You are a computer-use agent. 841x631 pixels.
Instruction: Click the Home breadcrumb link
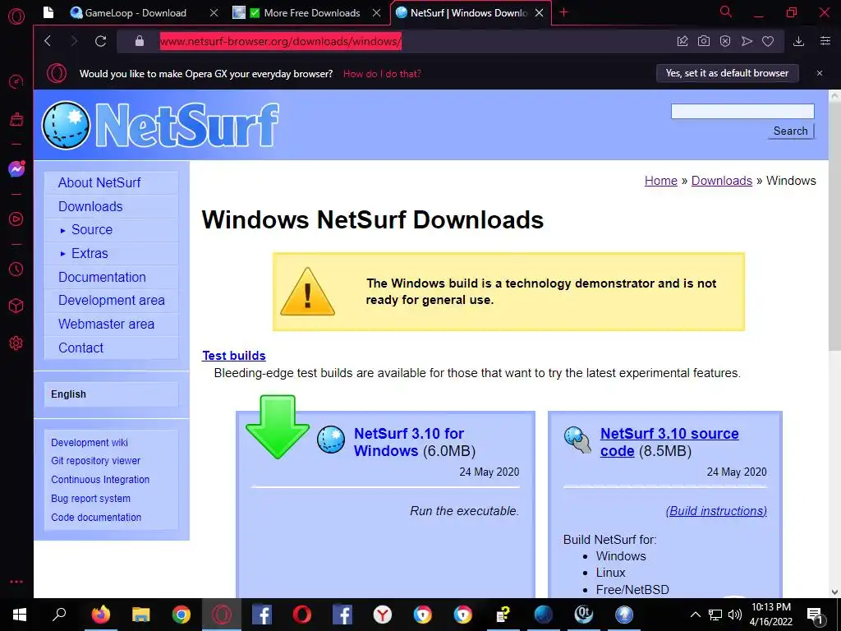click(661, 181)
